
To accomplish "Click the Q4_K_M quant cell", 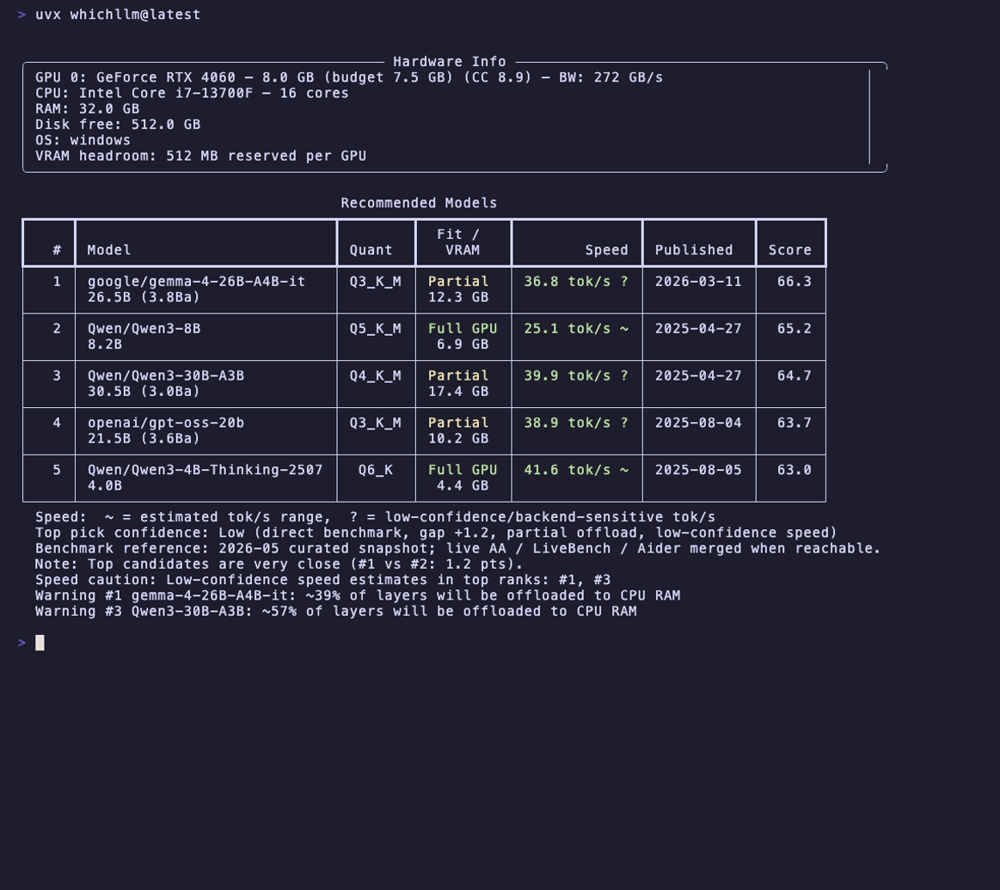I will tap(375, 376).
